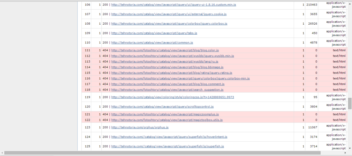Open the 404 blog.color.js link
The width and height of the screenshot is (352, 156).
tap(165, 50)
